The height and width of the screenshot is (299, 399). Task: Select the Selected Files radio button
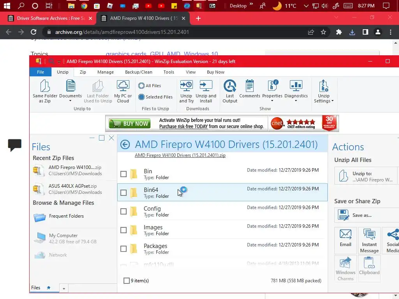click(x=141, y=97)
